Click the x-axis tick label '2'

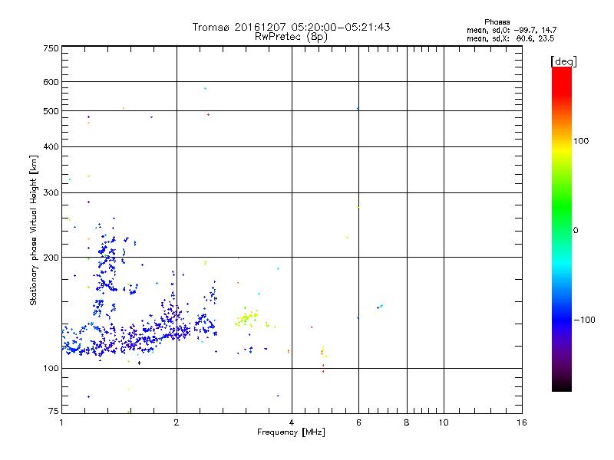click(177, 422)
